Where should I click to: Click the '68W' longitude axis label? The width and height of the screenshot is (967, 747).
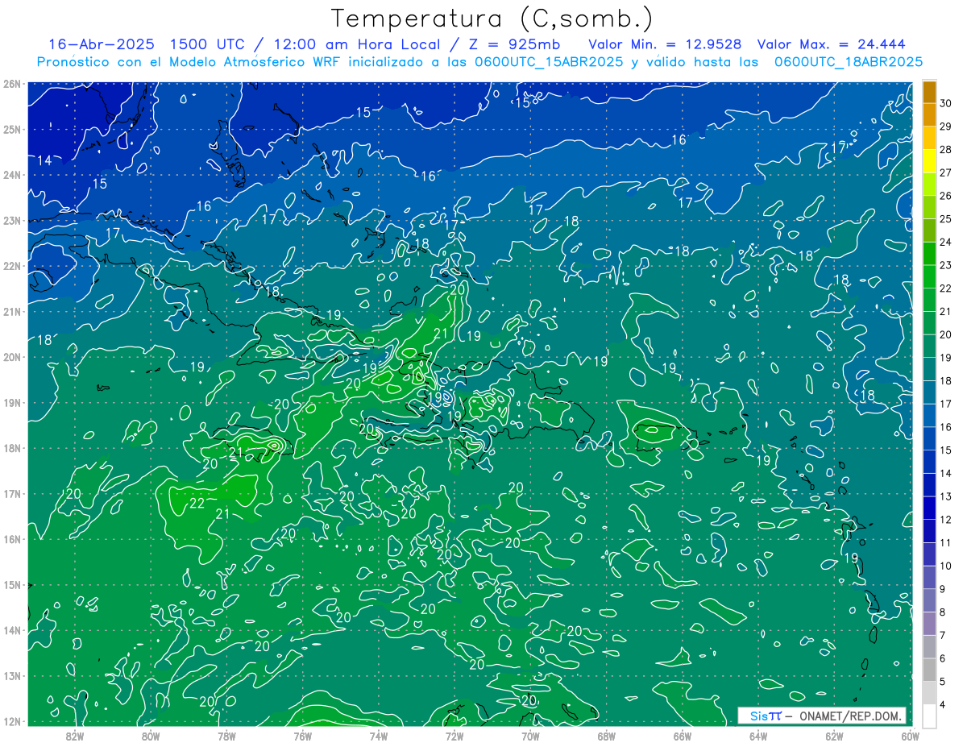coord(607,735)
